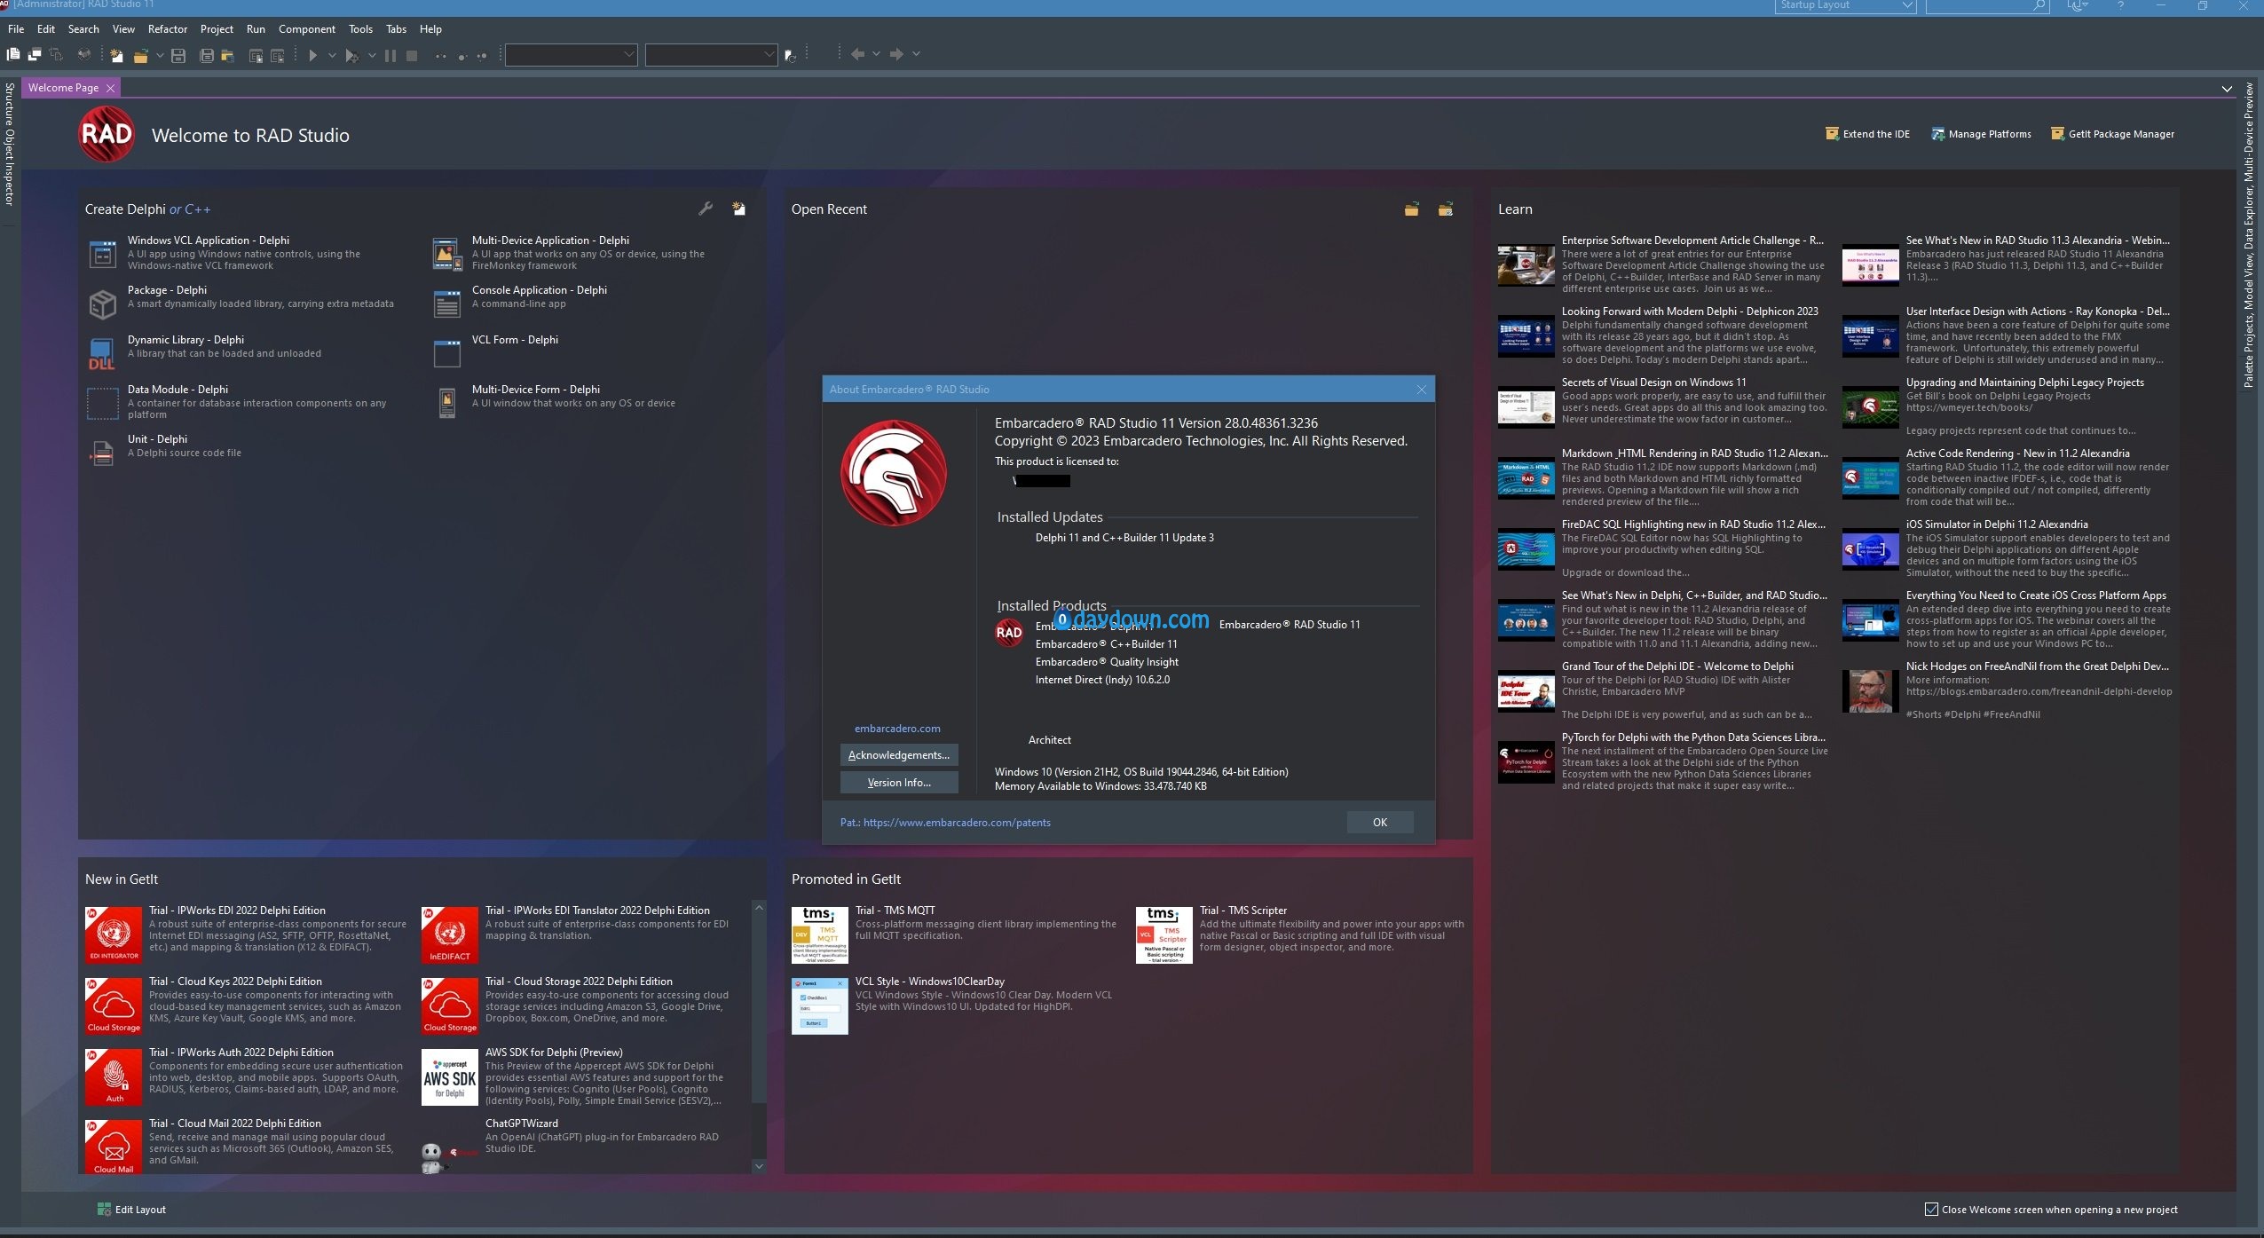
Task: Click the Pause toolbar icon
Action: point(390,55)
